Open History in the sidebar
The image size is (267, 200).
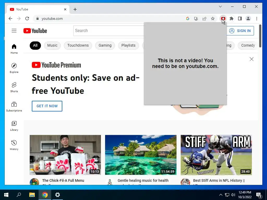tap(14, 145)
